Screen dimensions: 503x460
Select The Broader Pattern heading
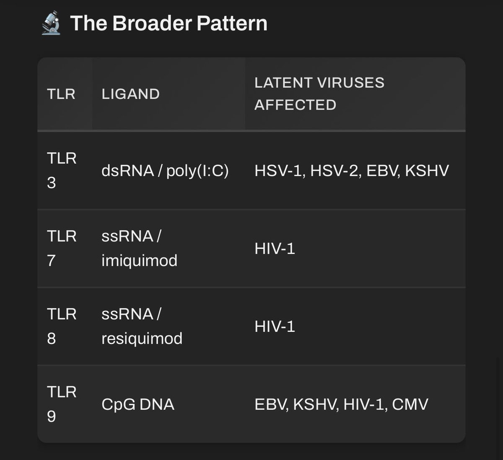tap(169, 23)
